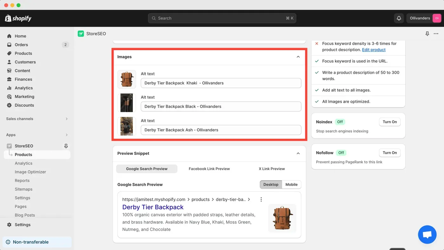Open StoreSEO Pages item

[21, 207]
